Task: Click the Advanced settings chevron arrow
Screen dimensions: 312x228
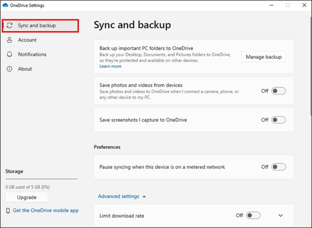Action: (x=144, y=196)
